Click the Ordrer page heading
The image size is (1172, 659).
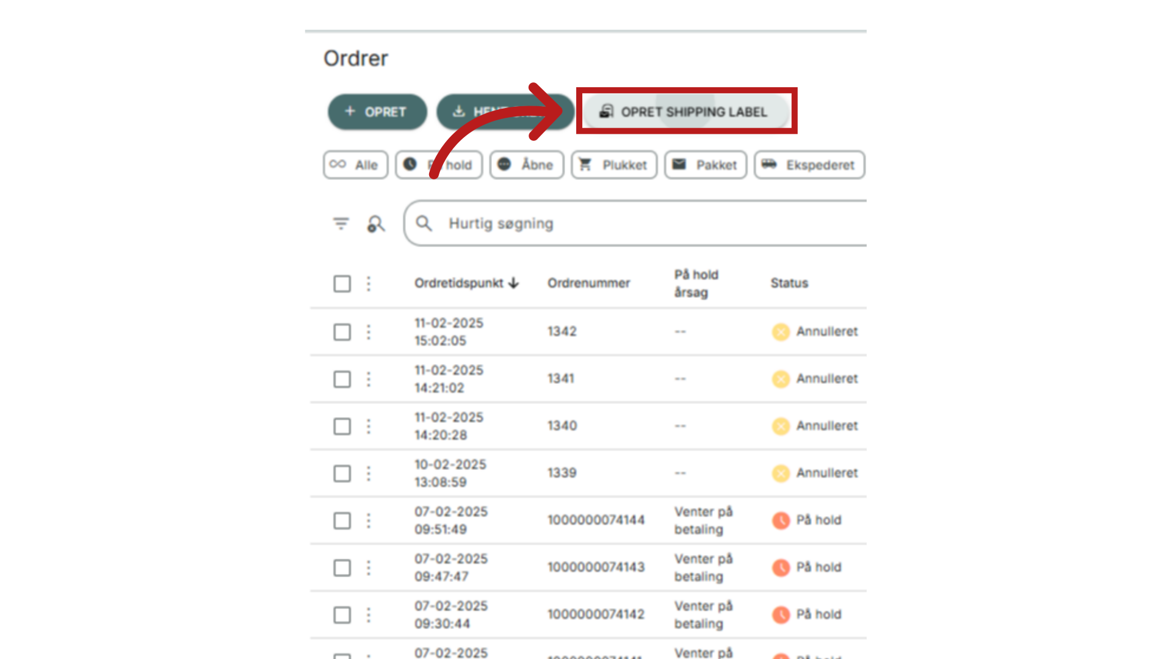click(355, 59)
